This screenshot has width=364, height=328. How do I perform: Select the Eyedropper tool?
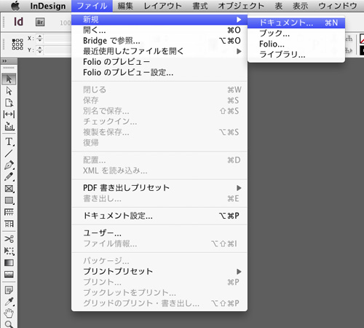point(9,302)
